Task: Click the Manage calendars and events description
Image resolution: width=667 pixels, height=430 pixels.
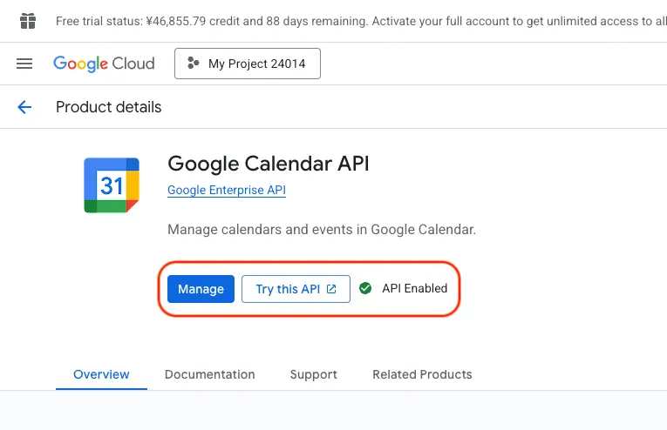Action: tap(322, 230)
